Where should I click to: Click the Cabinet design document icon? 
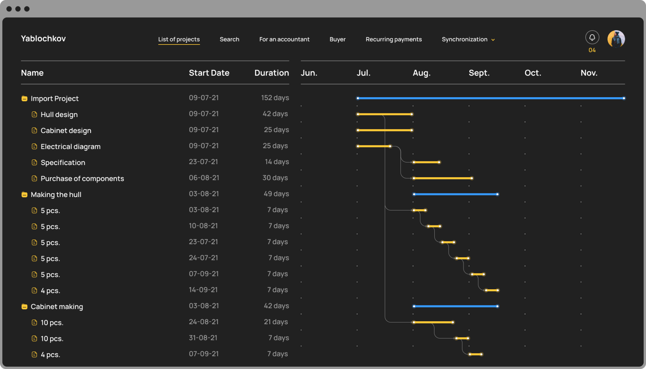tap(34, 130)
